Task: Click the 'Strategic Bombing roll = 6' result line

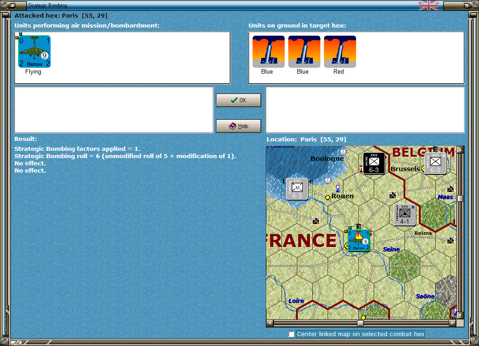Action: click(x=125, y=156)
